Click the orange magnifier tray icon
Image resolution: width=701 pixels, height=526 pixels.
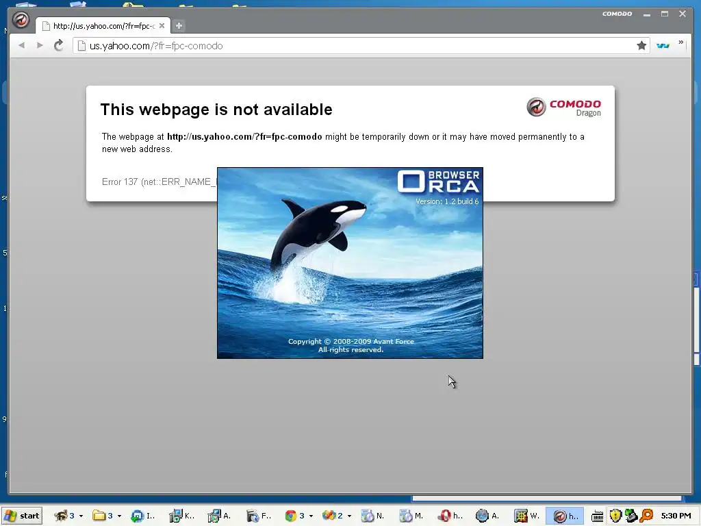coord(646,516)
